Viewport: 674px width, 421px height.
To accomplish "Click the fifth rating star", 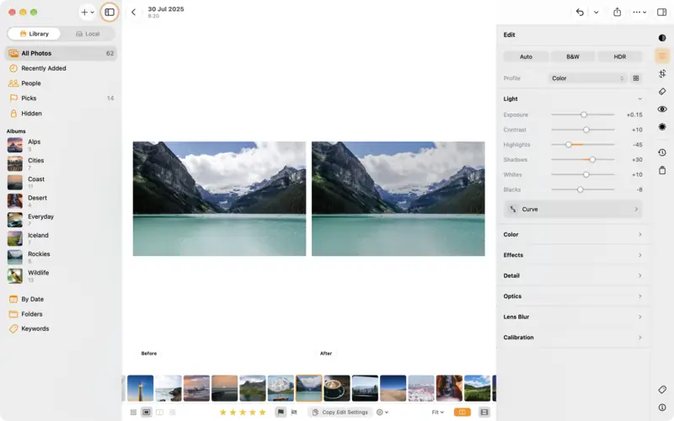I will [x=262, y=413].
